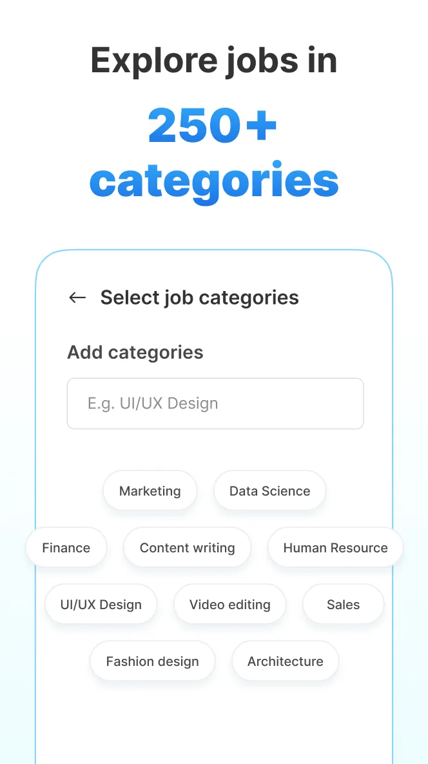This screenshot has height=764, width=428.
Task: Add UI/UX Design to categories
Action: [101, 604]
